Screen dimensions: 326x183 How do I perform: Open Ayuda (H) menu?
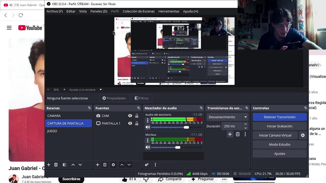point(191,11)
